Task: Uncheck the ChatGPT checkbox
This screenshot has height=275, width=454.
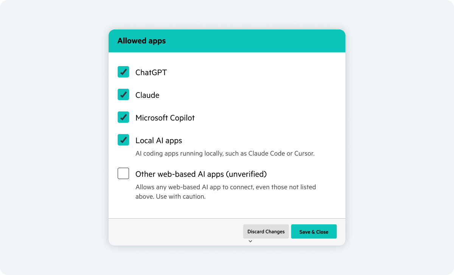Action: tap(123, 72)
